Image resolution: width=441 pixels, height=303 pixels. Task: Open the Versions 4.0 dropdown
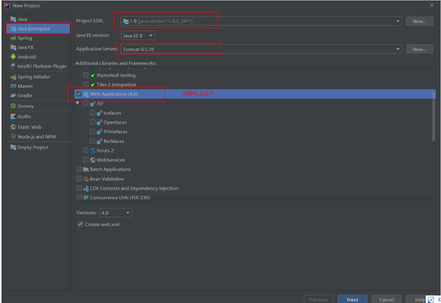116,213
